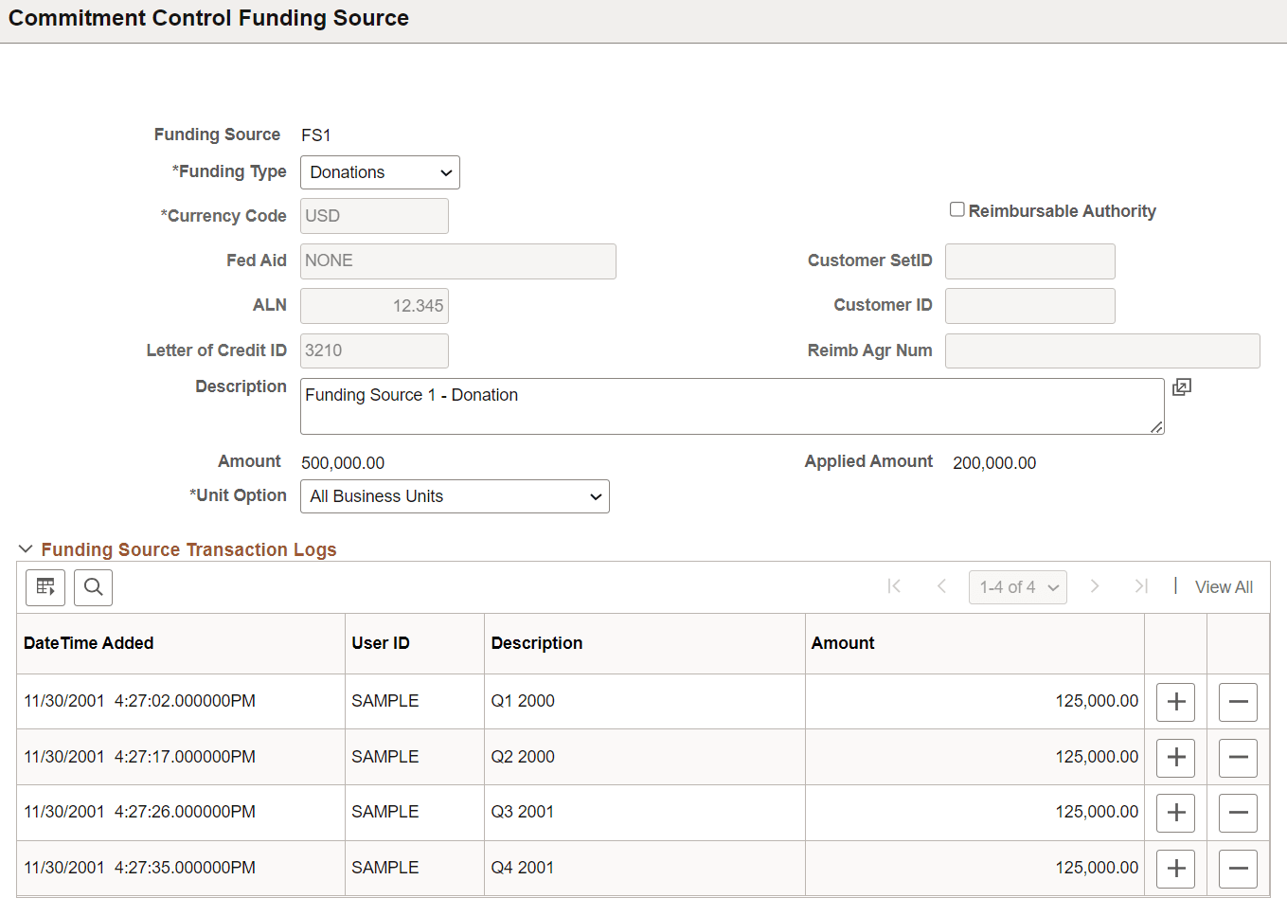Click the previous-row arrow in the grid header
Screen dimensions: 1287x916
tap(941, 587)
